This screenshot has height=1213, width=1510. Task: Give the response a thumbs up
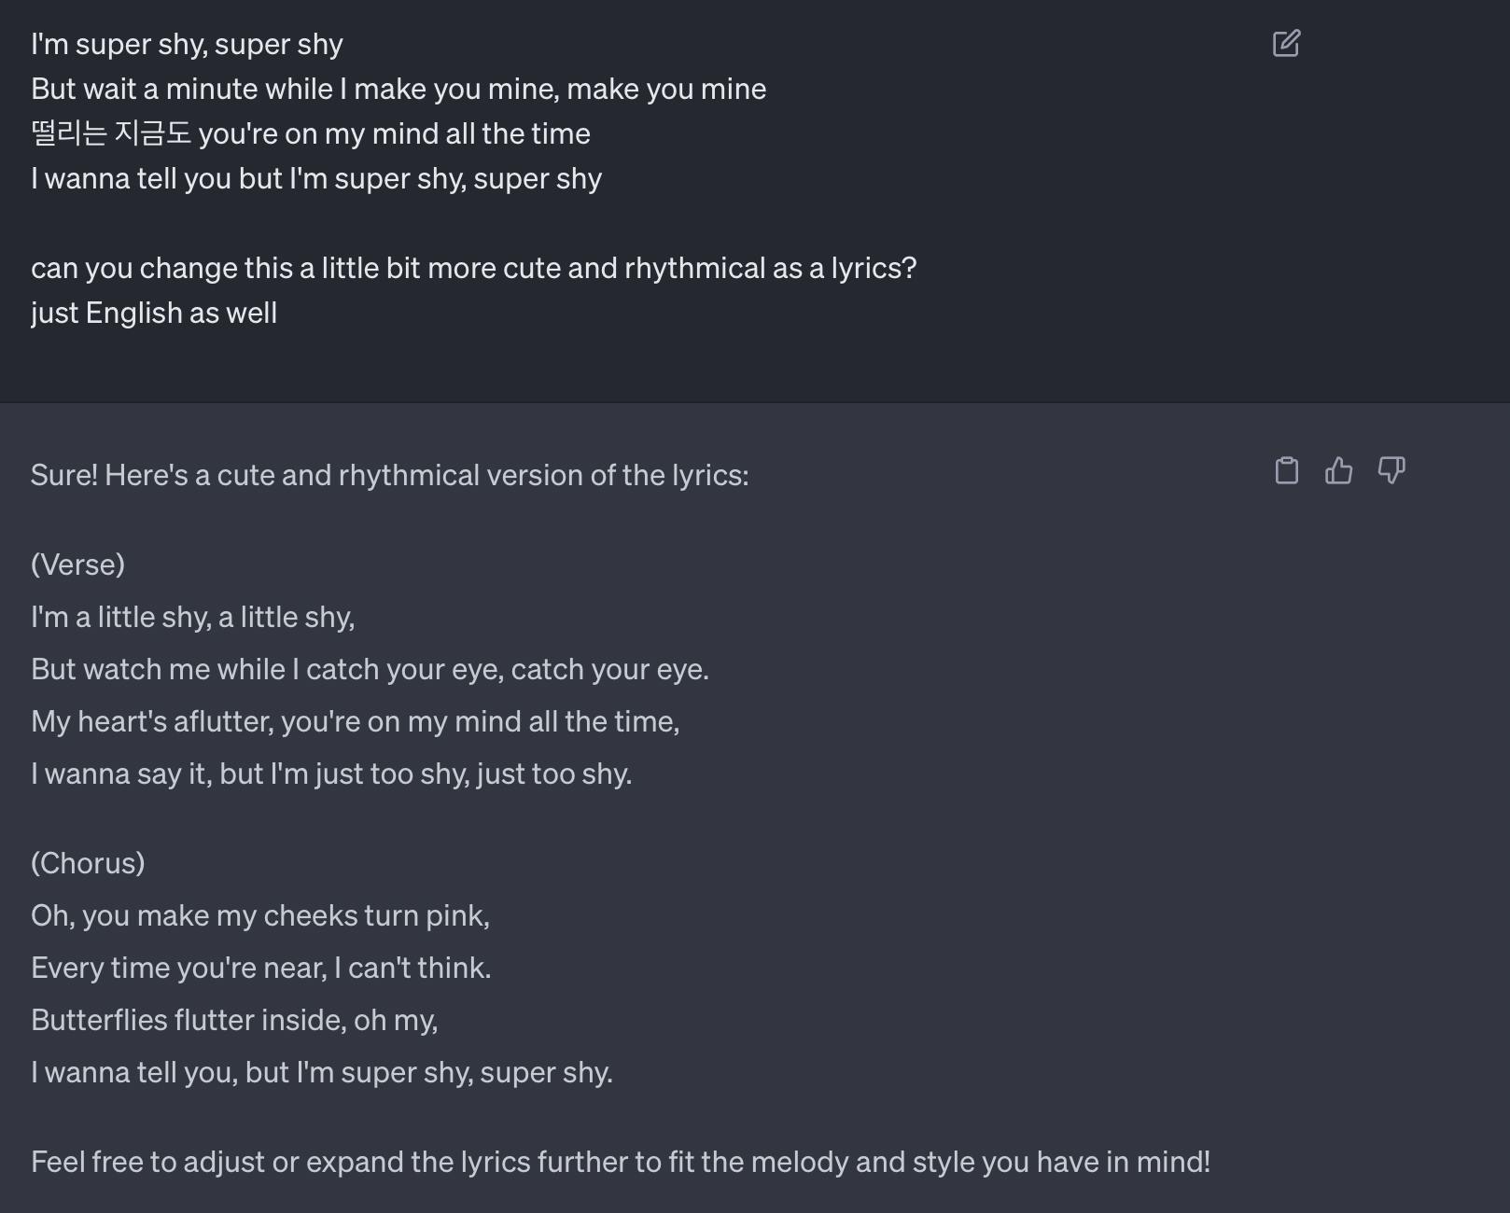[x=1339, y=470]
